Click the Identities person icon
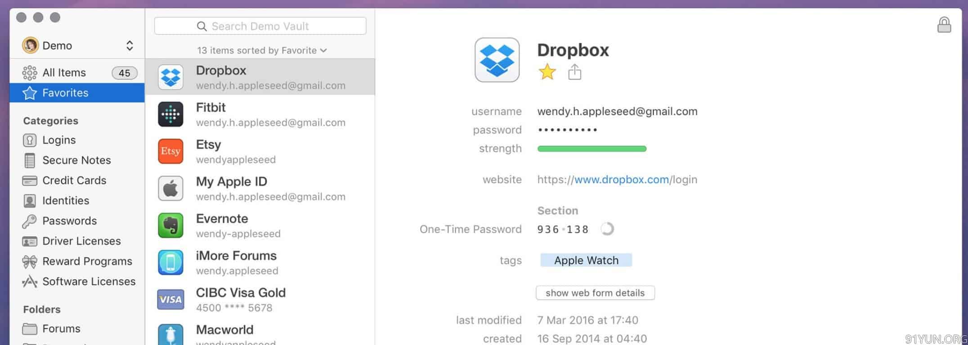Viewport: 968px width, 345px height. pyautogui.click(x=29, y=201)
